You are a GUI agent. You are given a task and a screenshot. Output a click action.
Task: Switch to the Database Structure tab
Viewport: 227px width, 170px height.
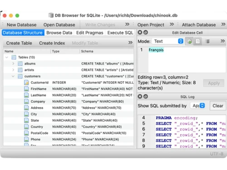tap(23, 33)
